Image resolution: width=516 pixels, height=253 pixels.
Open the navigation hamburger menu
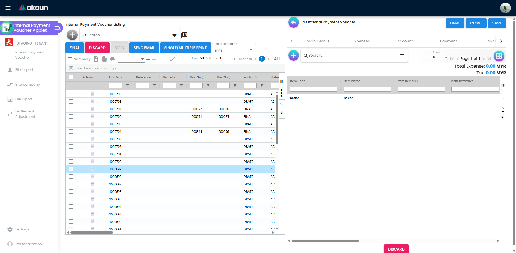[x=8, y=8]
